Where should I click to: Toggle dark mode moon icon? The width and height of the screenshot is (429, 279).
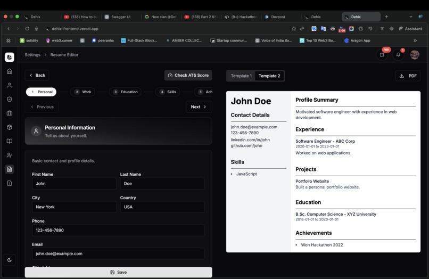click(9, 260)
